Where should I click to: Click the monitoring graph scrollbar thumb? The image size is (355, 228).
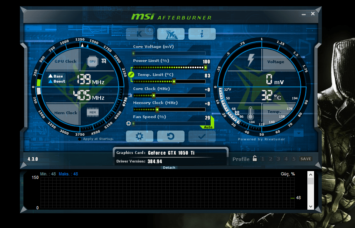311,181
